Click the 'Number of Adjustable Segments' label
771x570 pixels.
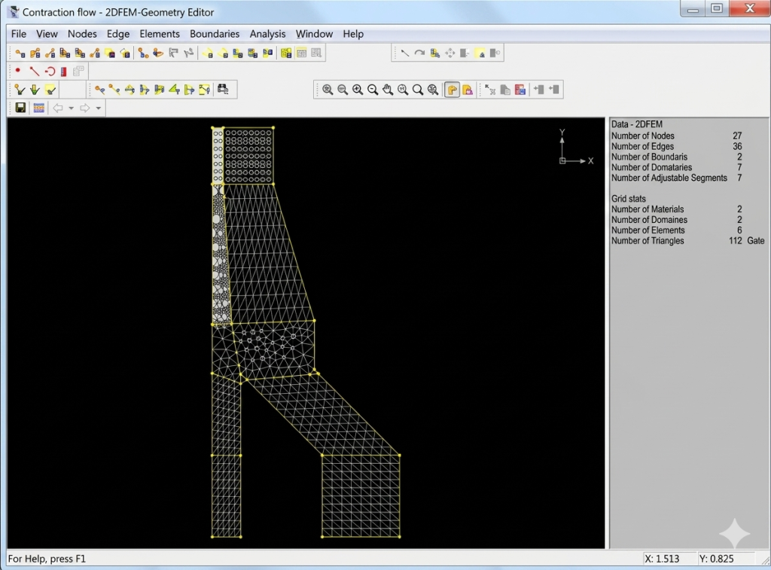[669, 178]
